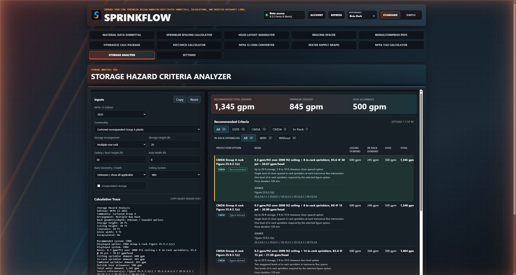Image resolution: width=516 pixels, height=275 pixels.
Task: Show options With in-rack sprinklers
Action: coord(266,138)
